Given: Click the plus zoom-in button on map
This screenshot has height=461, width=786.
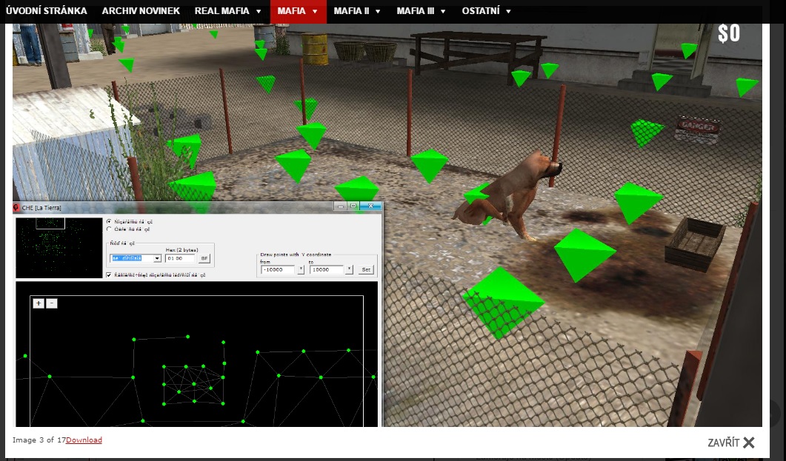Looking at the screenshot, I should [39, 303].
